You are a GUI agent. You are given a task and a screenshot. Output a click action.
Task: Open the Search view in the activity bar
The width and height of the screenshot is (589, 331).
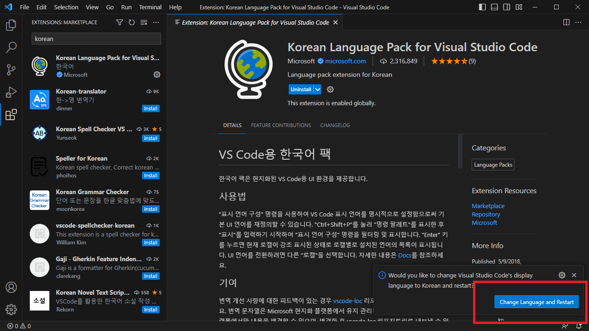coord(11,47)
